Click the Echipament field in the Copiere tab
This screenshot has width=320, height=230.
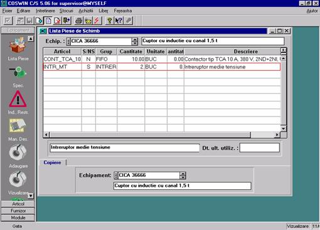149,175
